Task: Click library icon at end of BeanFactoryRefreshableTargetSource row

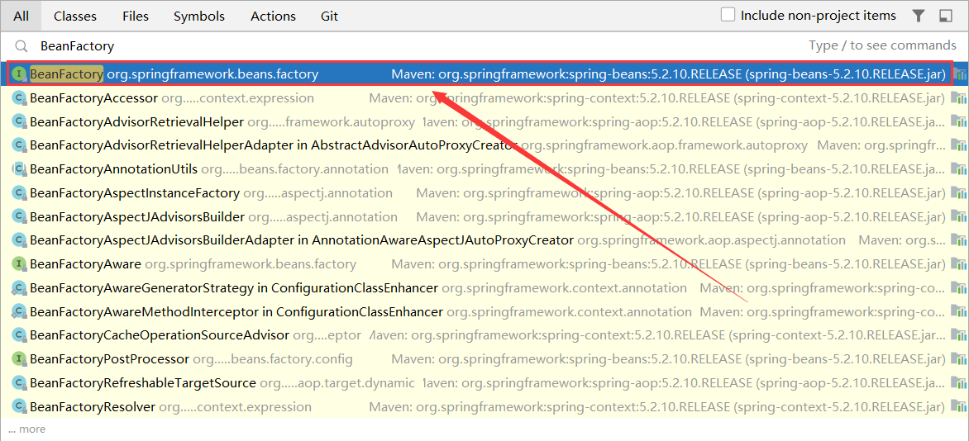Action: point(958,382)
